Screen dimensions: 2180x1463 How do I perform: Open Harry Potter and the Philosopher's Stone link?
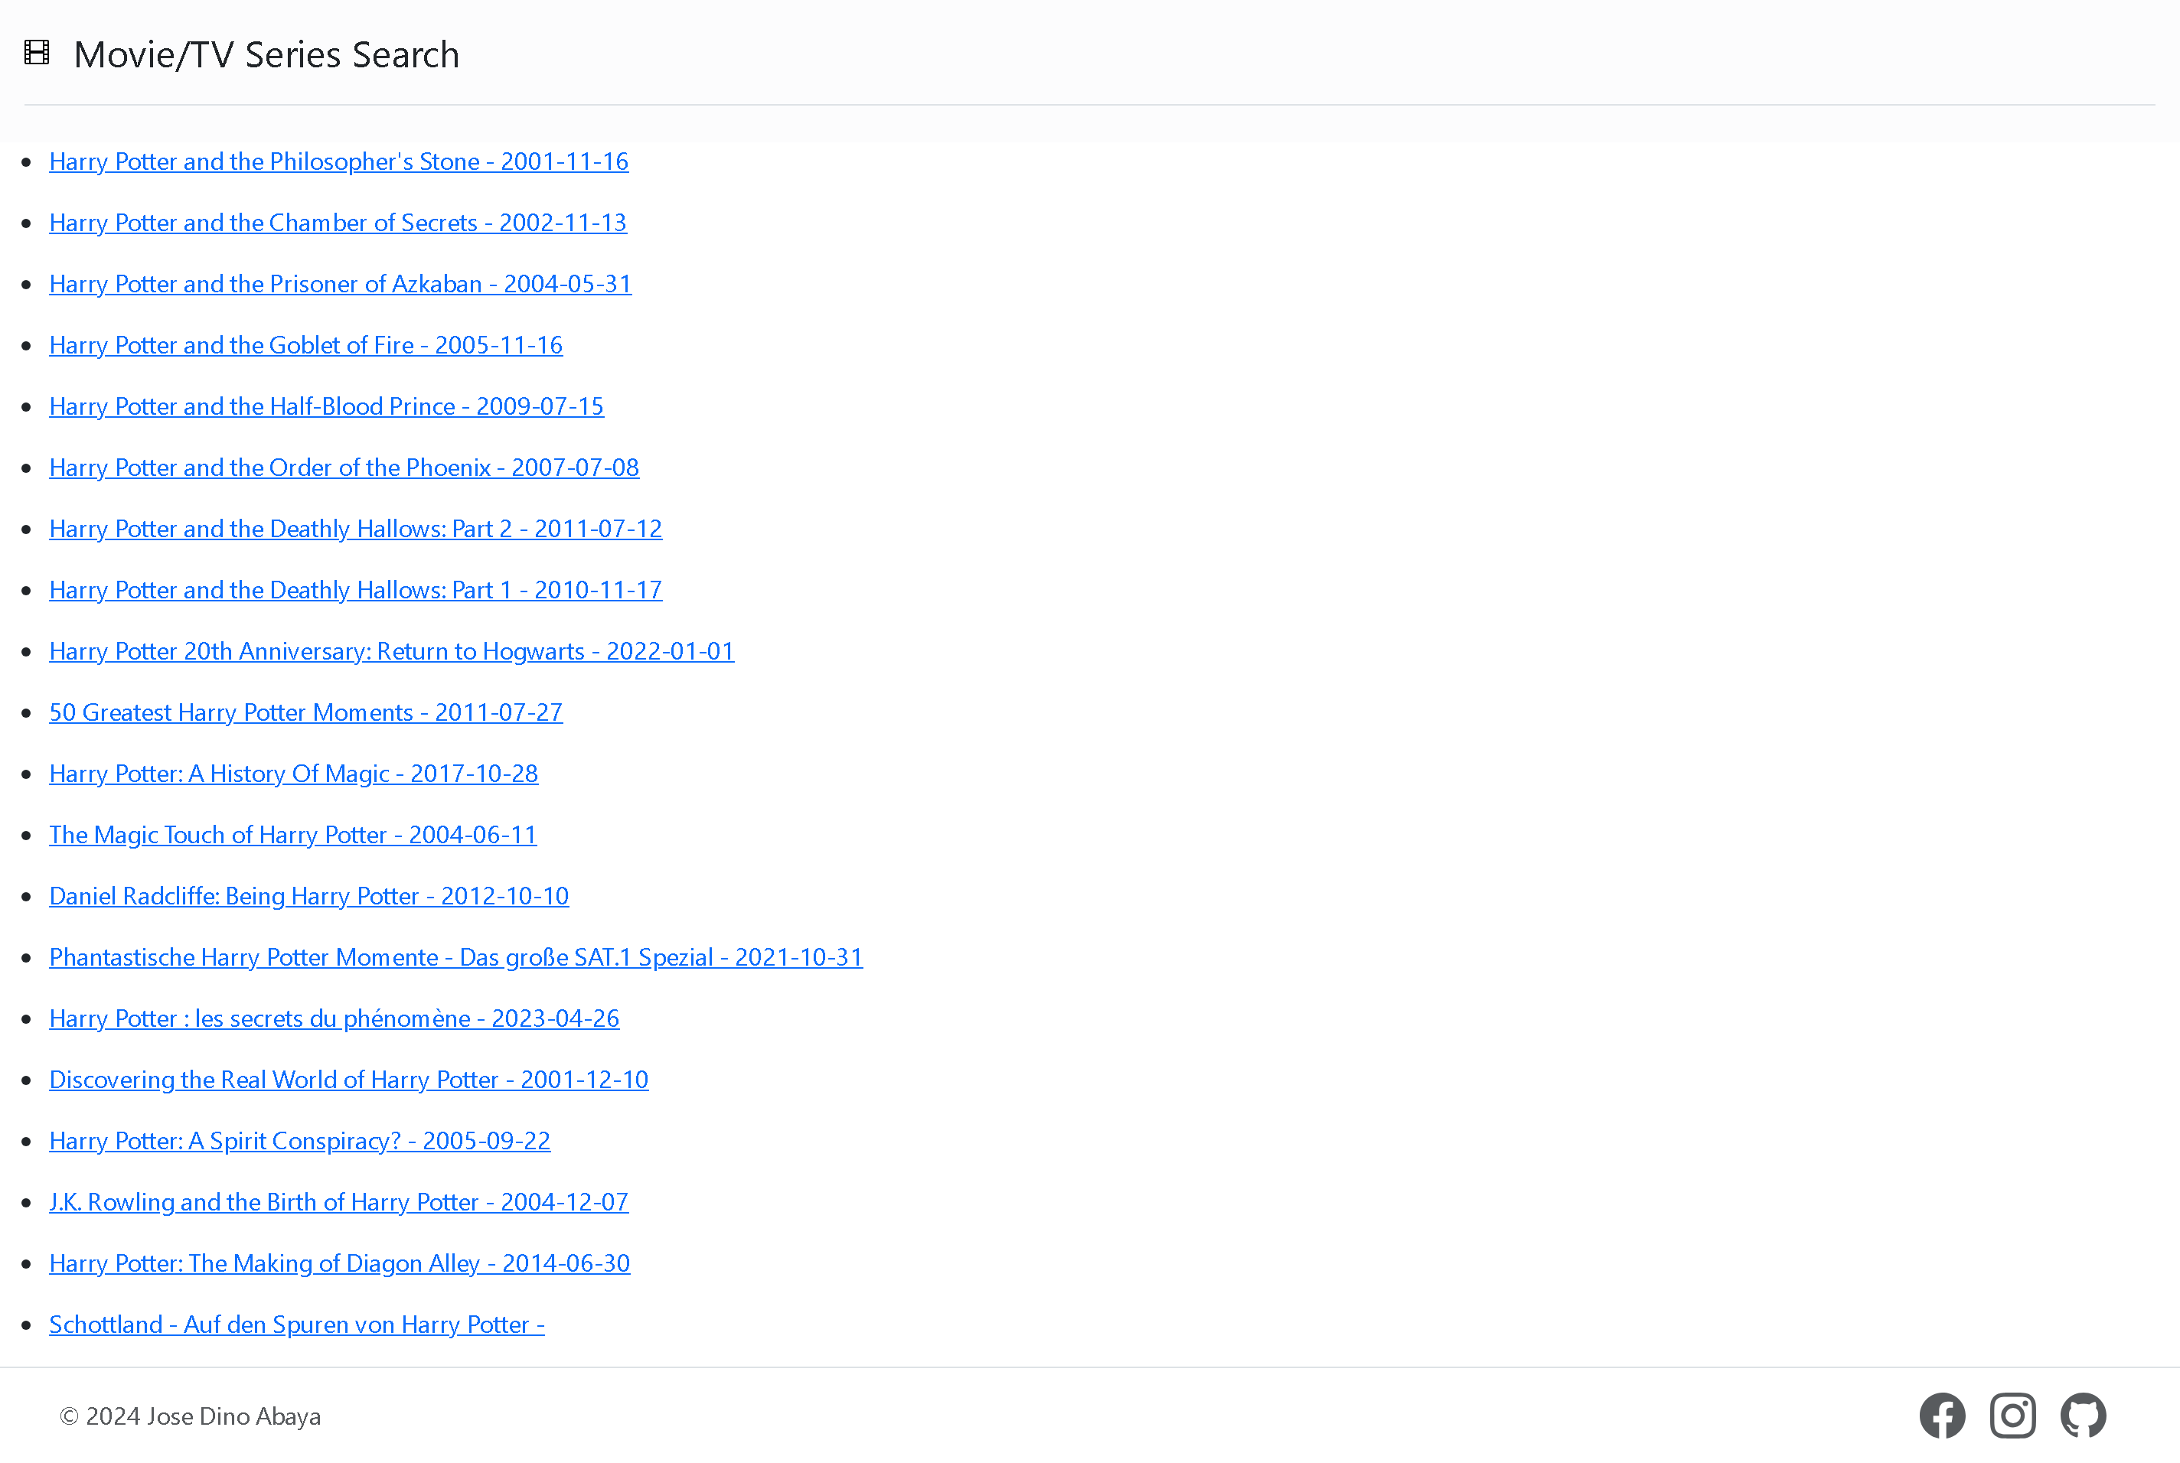pos(339,161)
